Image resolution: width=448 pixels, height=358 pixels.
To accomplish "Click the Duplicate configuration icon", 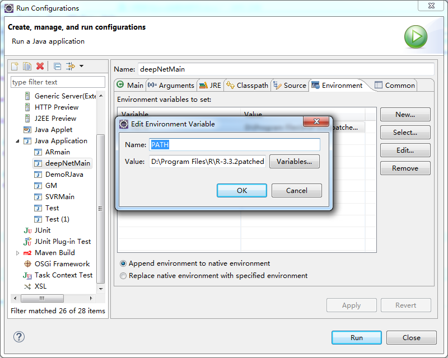I will point(27,66).
